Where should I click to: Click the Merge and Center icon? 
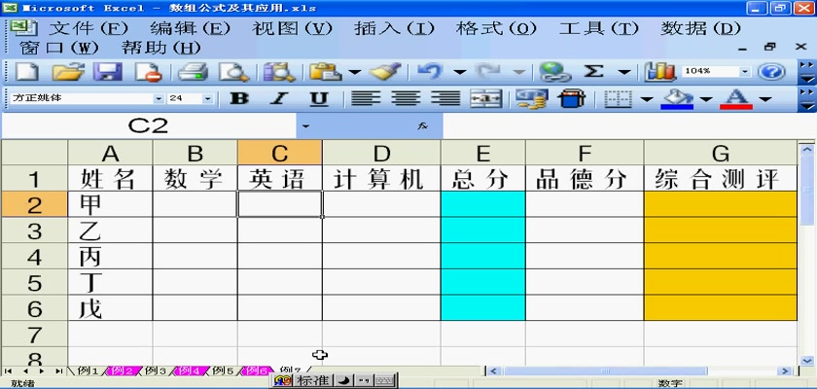pos(485,99)
